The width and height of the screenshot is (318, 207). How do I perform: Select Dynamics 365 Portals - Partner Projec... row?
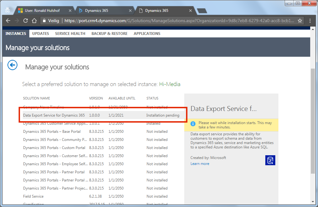click(104, 188)
